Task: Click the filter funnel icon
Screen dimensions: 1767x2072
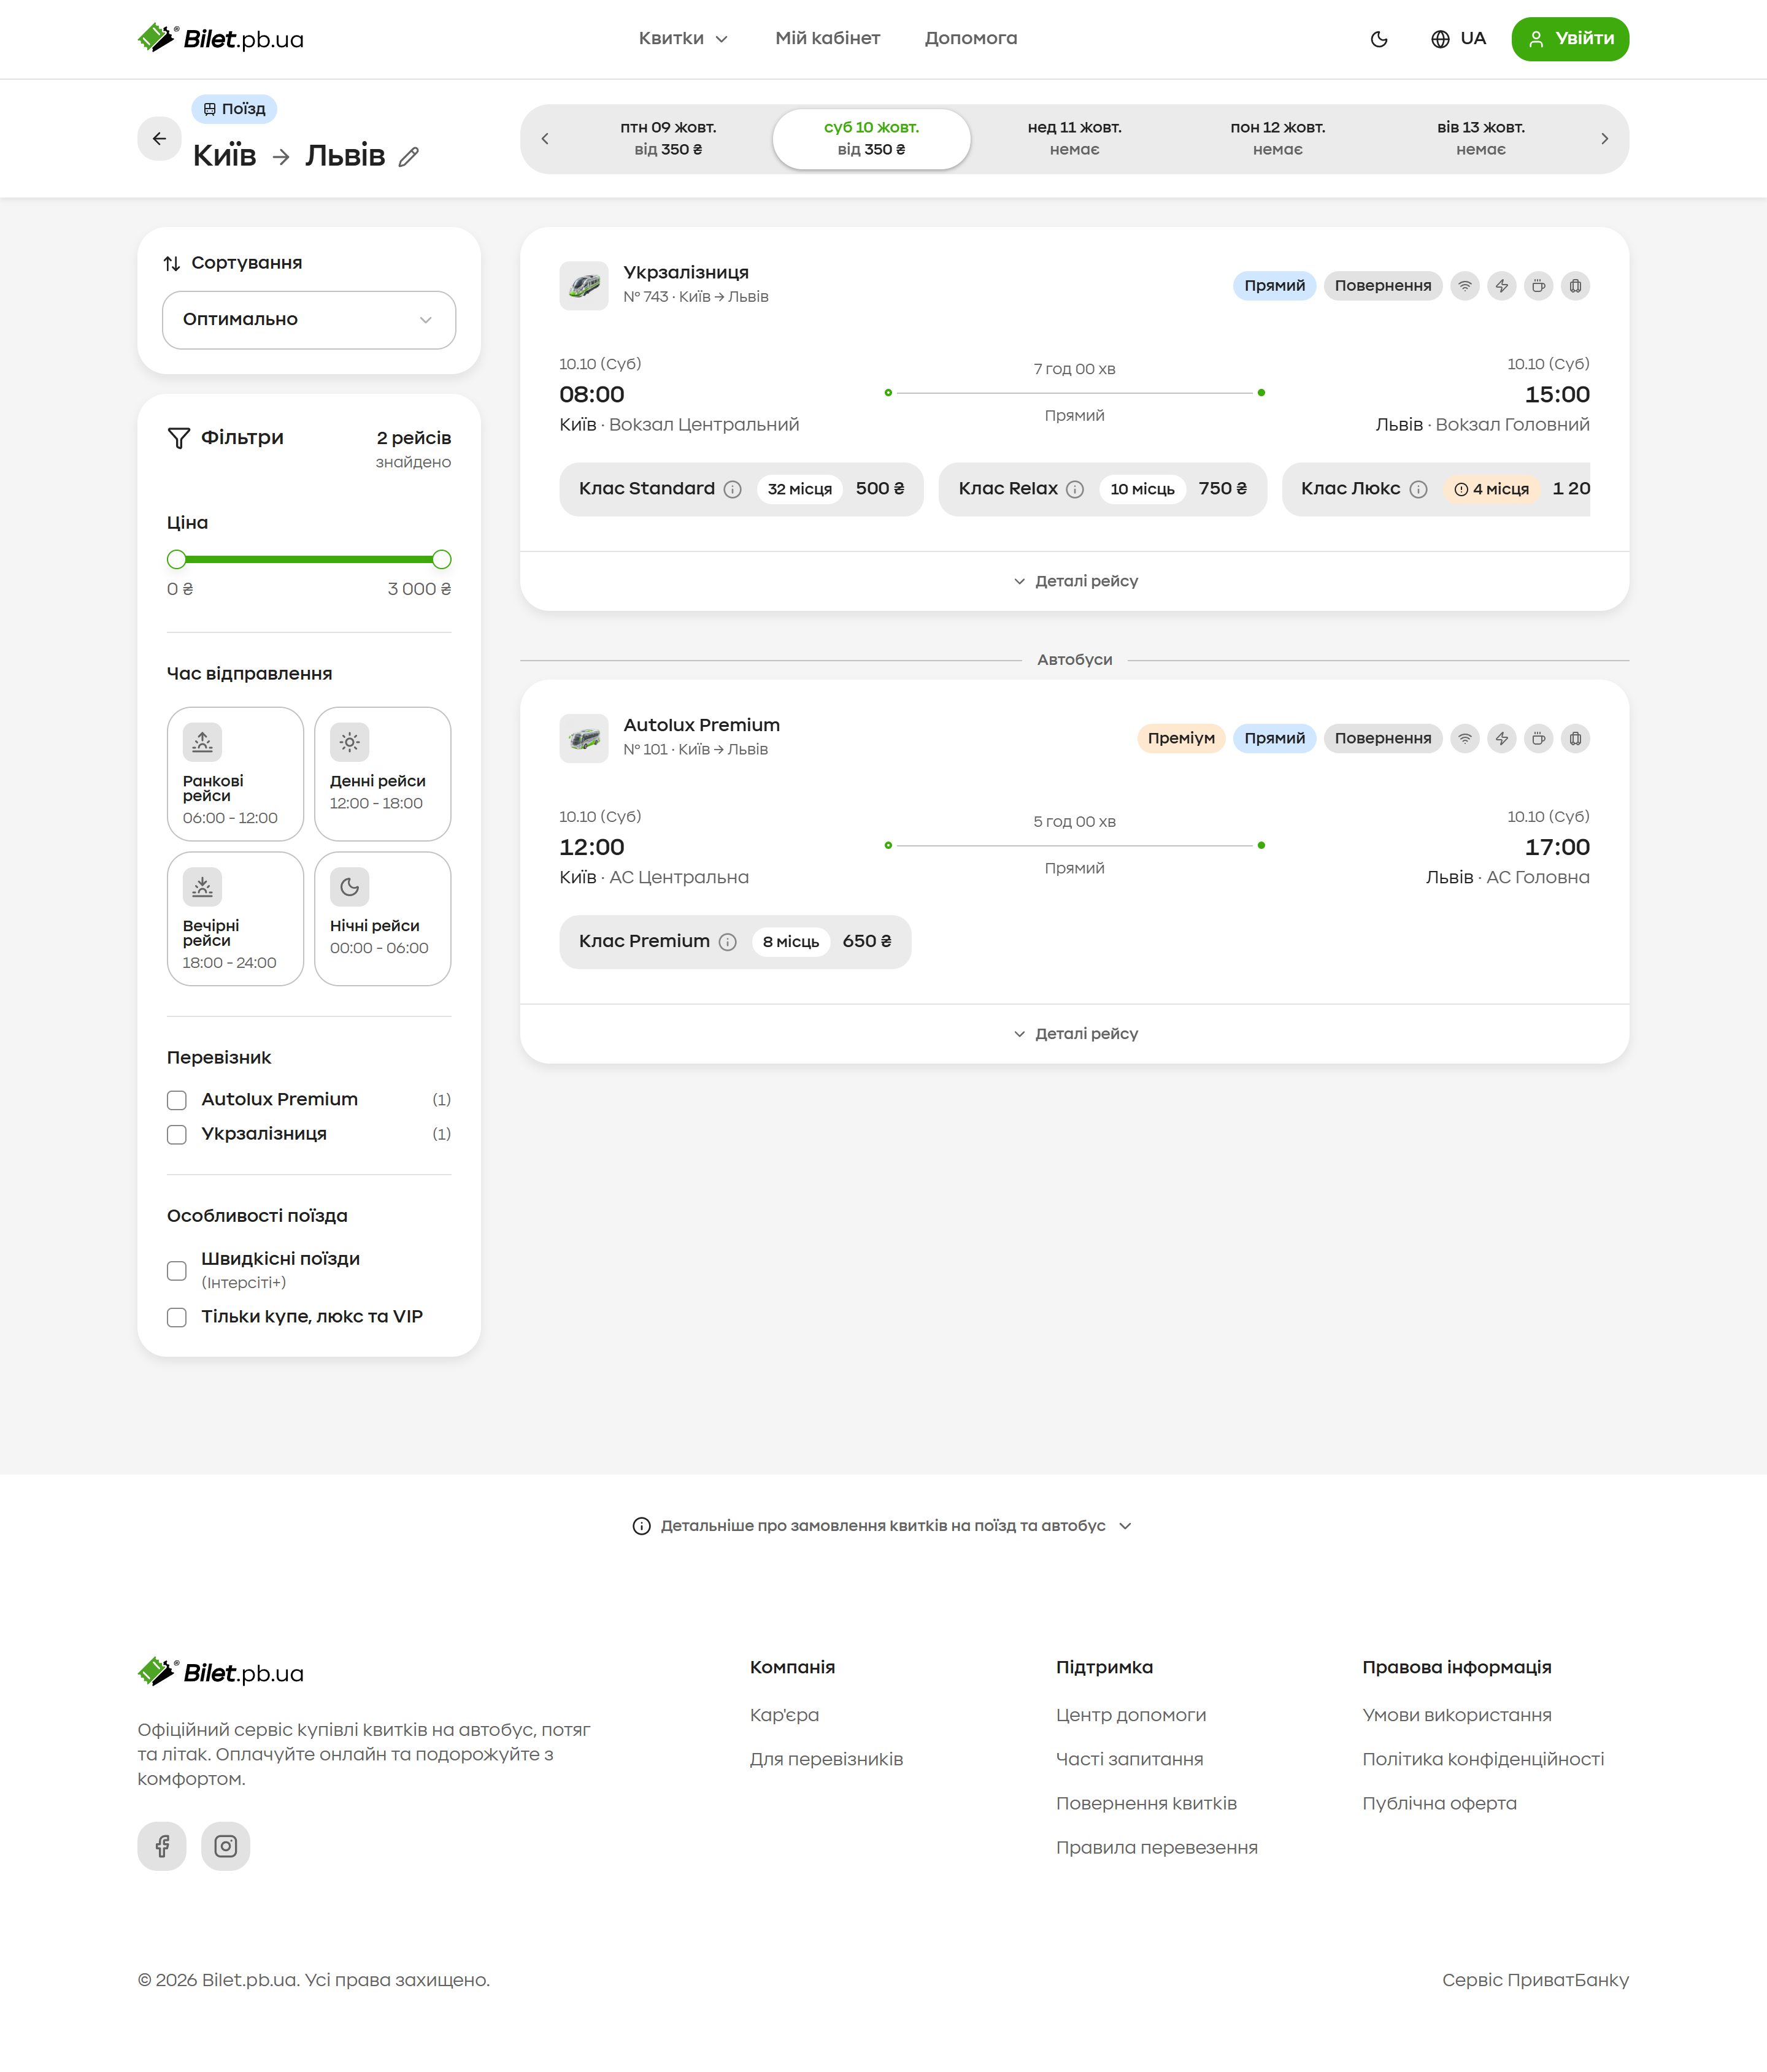Action: tap(179, 438)
